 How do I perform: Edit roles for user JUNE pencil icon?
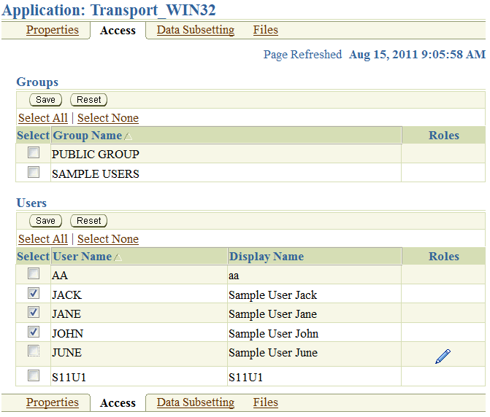pyautogui.click(x=443, y=356)
